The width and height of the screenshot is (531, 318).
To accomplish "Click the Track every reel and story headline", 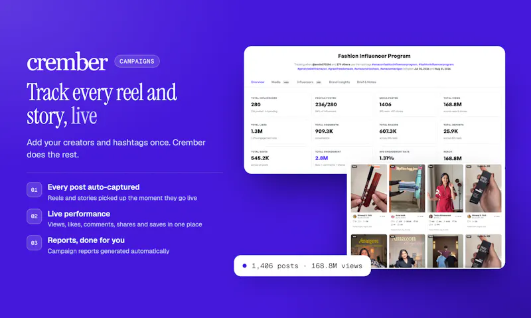I will pos(102,104).
